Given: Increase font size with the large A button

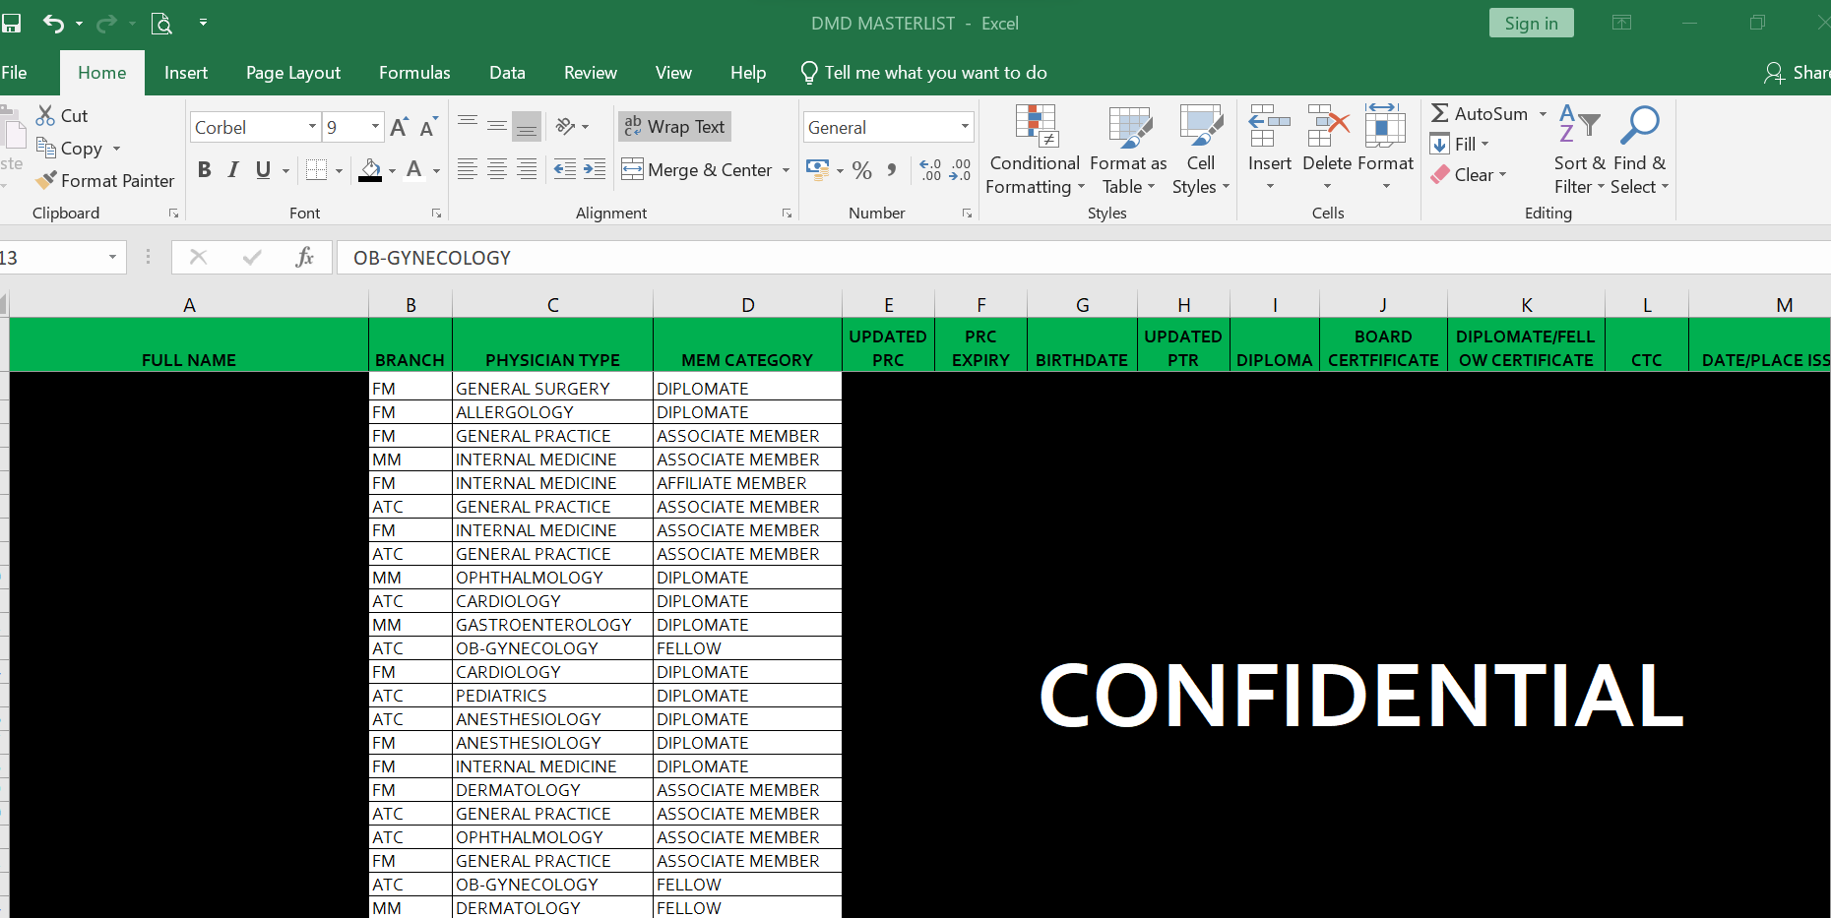Looking at the screenshot, I should click(399, 127).
